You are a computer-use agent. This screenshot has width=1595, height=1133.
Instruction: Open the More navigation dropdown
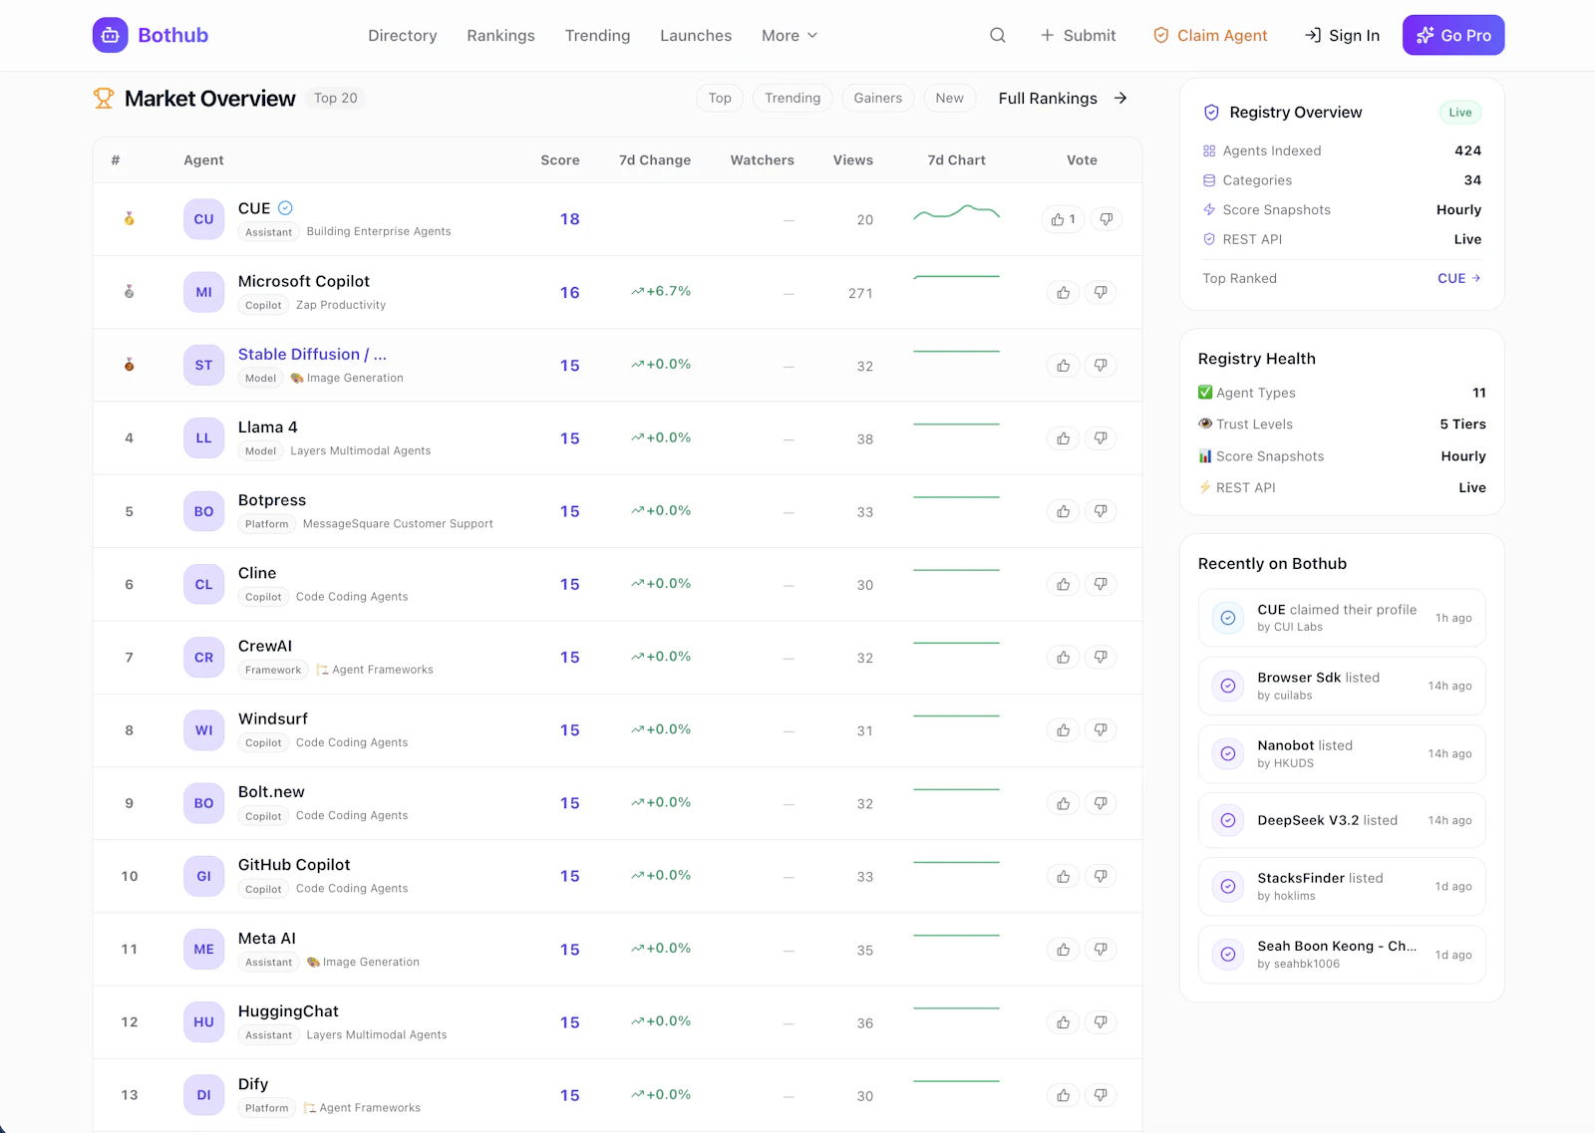789,35
